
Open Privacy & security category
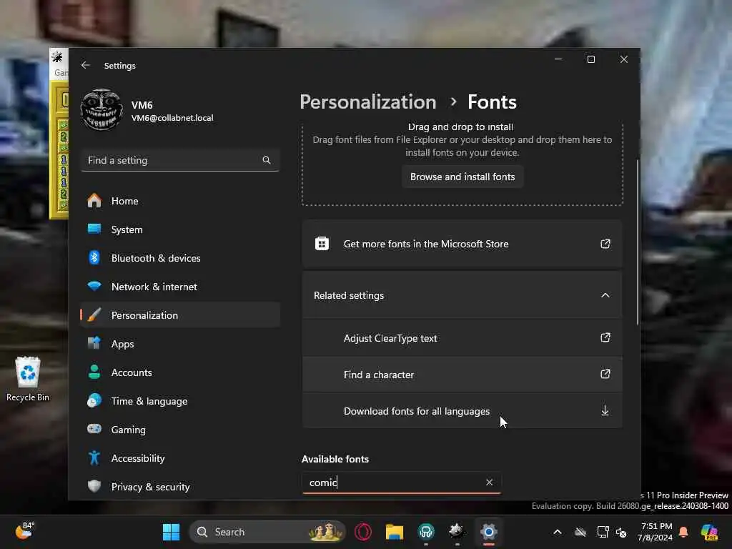click(x=180, y=487)
